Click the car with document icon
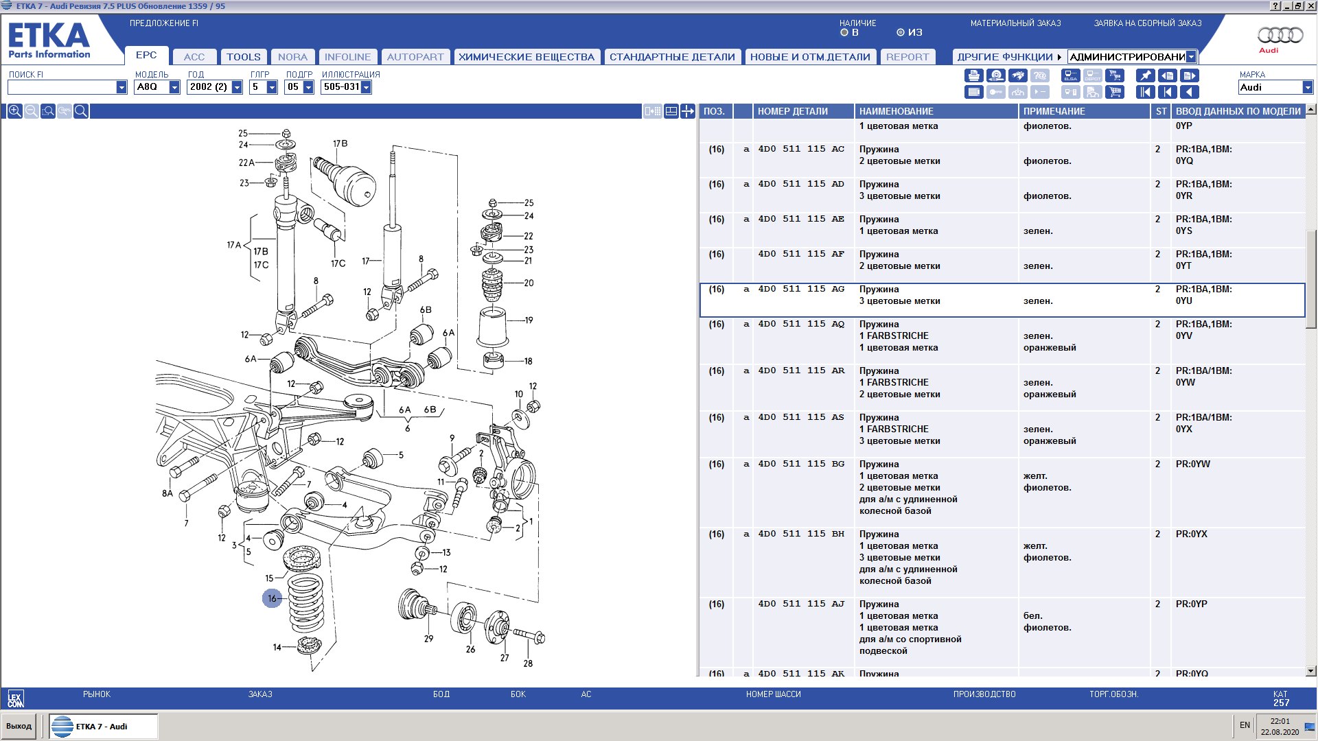 [1093, 92]
